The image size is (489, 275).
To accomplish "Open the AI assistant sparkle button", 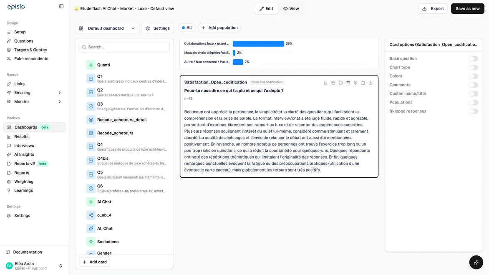I will coord(476,262).
